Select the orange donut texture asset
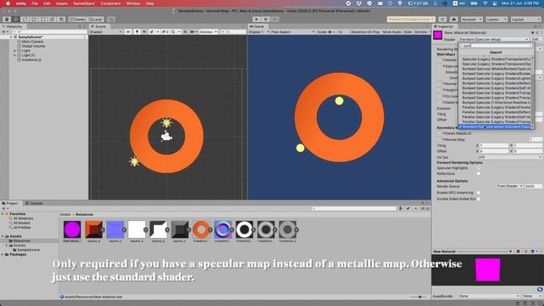 (201, 229)
